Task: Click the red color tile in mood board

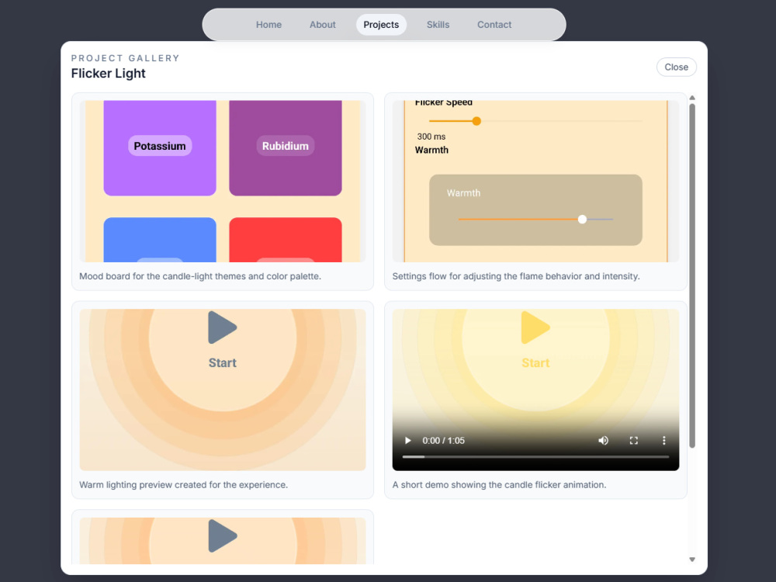Action: coord(286,240)
